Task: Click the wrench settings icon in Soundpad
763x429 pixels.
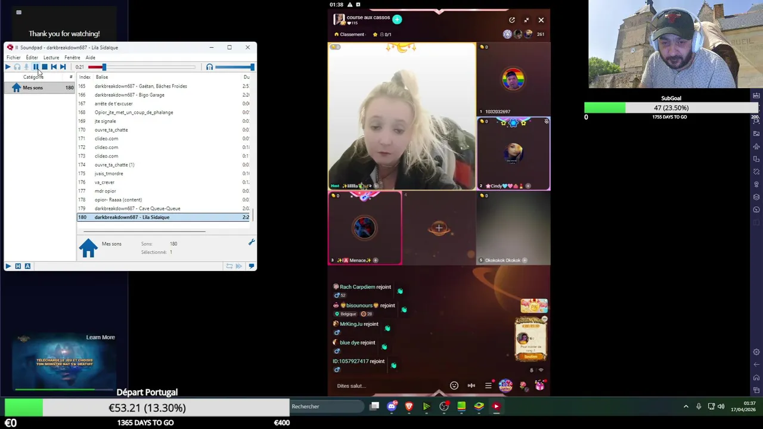Action: pos(251,243)
